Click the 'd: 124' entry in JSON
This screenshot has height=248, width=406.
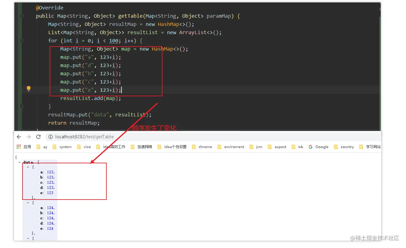tap(47, 223)
